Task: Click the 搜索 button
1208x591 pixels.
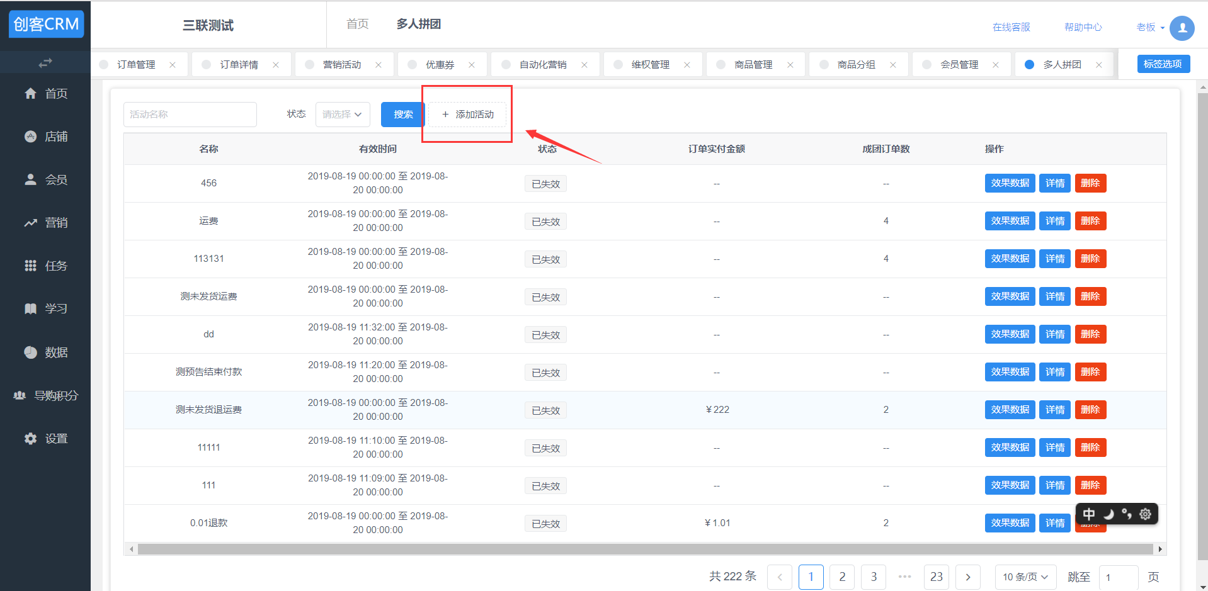Action: click(x=403, y=115)
